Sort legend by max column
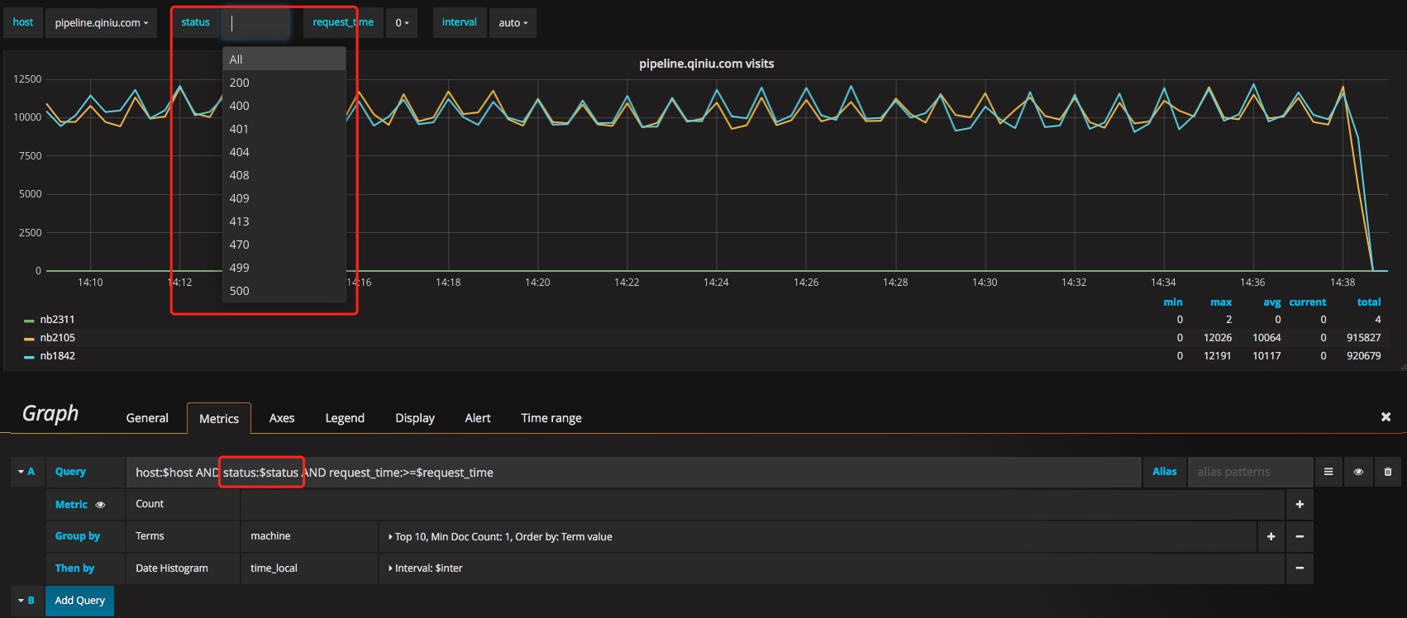This screenshot has width=1407, height=618. pos(1221,302)
